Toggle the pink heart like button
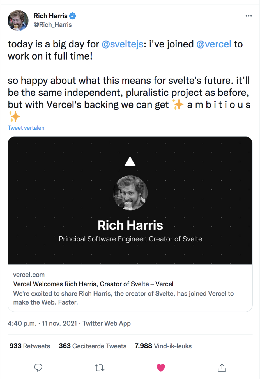The width and height of the screenshot is (260, 379). click(x=161, y=367)
